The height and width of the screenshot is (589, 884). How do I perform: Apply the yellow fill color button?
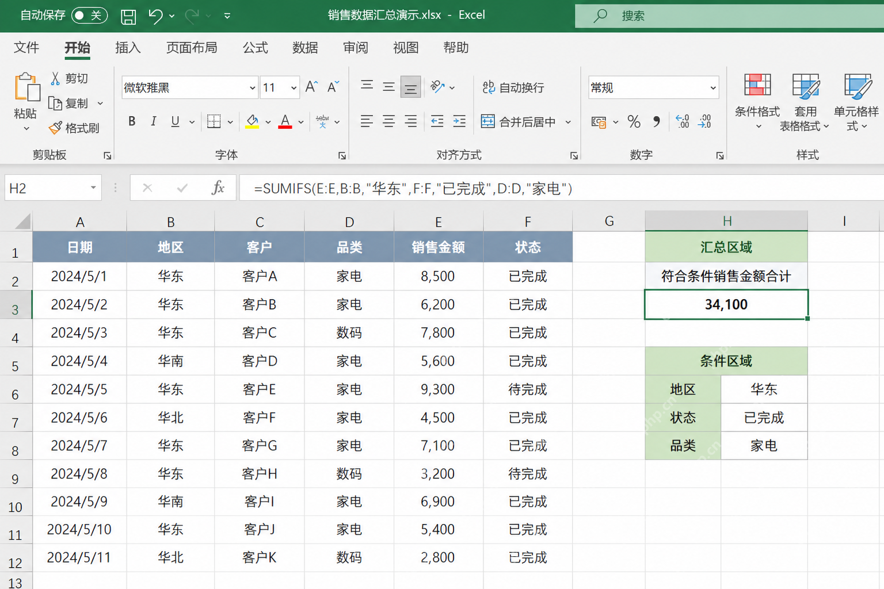[252, 121]
